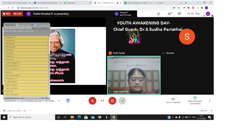Select 'Pavithra D' in class list

pos(26,50)
